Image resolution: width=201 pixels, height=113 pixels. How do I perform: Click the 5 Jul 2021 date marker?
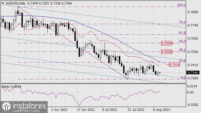tap(109, 110)
